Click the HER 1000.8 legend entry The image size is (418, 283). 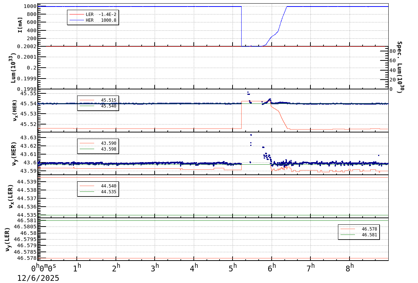click(93, 21)
